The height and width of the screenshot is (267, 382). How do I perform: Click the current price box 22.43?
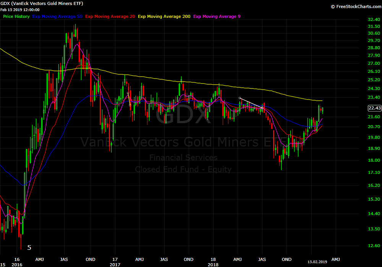[374, 108]
